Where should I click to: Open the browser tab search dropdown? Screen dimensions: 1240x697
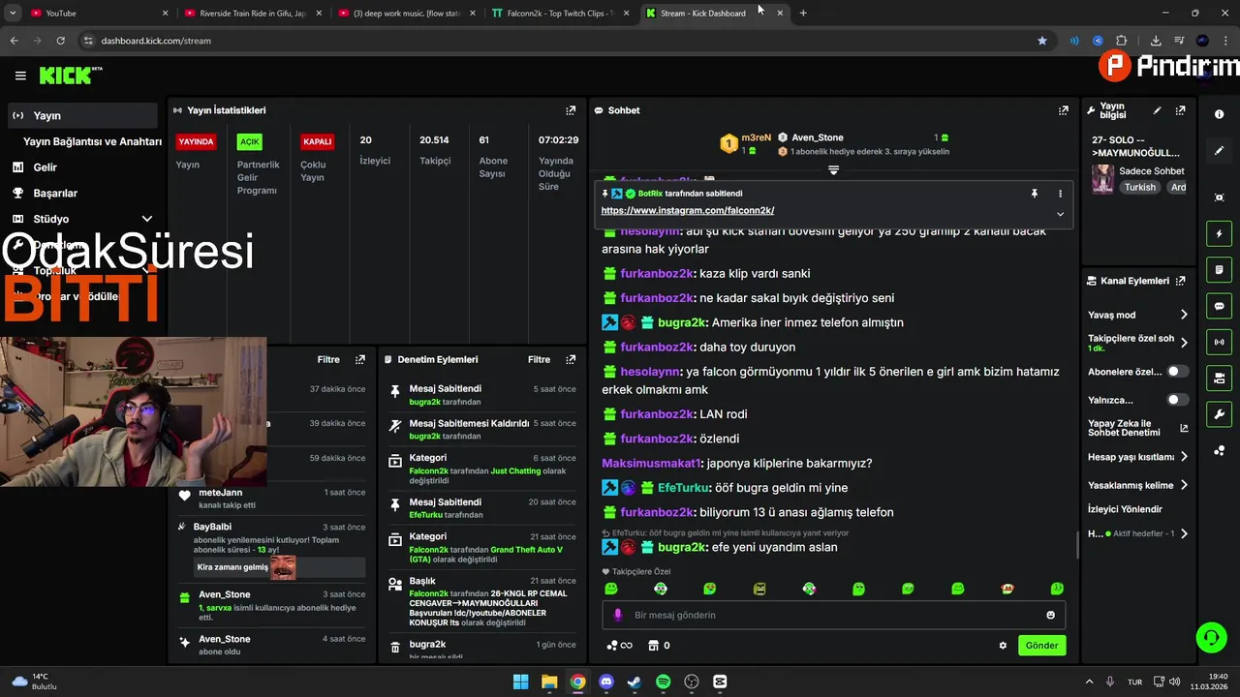(x=14, y=13)
